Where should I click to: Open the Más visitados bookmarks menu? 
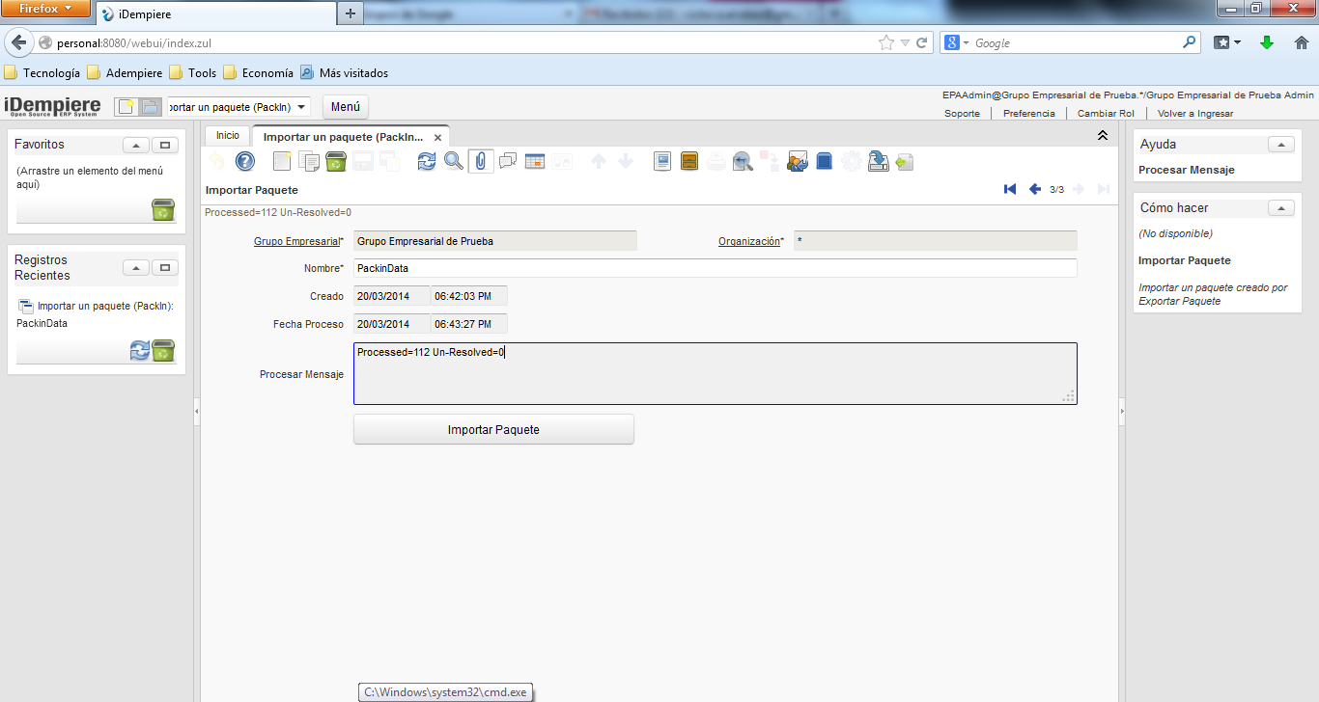(345, 72)
